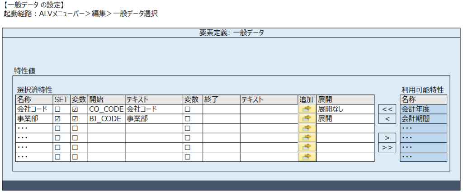Open 展開 expansion cell for 事業部
The image size is (463, 193).
coord(345,118)
